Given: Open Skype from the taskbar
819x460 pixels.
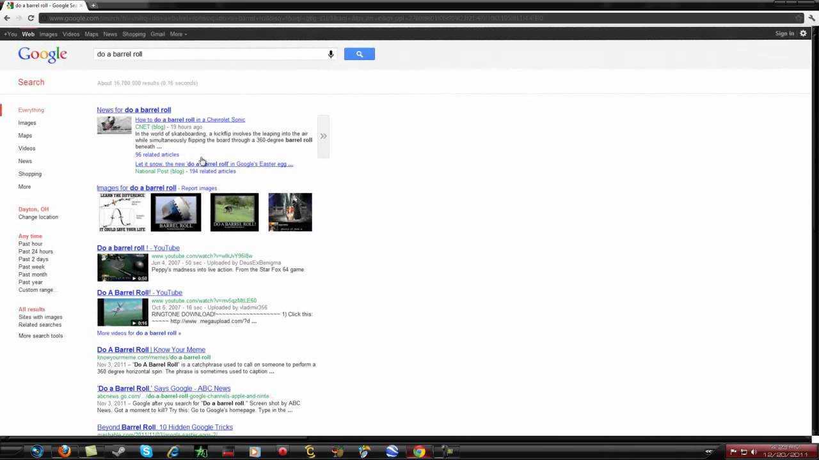Looking at the screenshot, I should 146,452.
